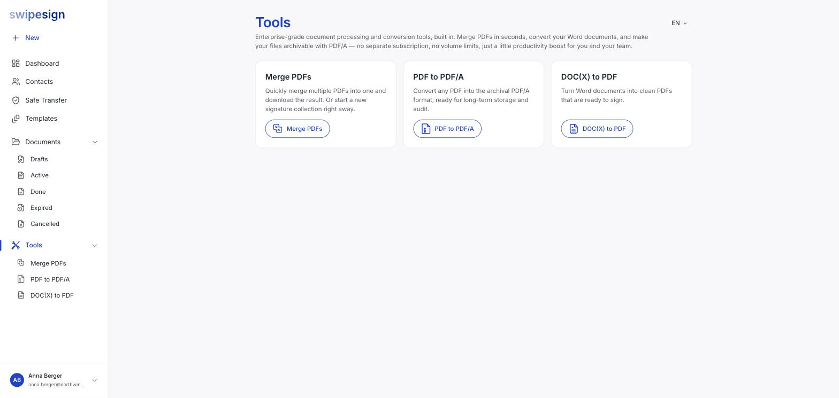Screen dimensions: 839x398
Task: Expand the Anna Berger account menu chevron
Action: pos(94,380)
